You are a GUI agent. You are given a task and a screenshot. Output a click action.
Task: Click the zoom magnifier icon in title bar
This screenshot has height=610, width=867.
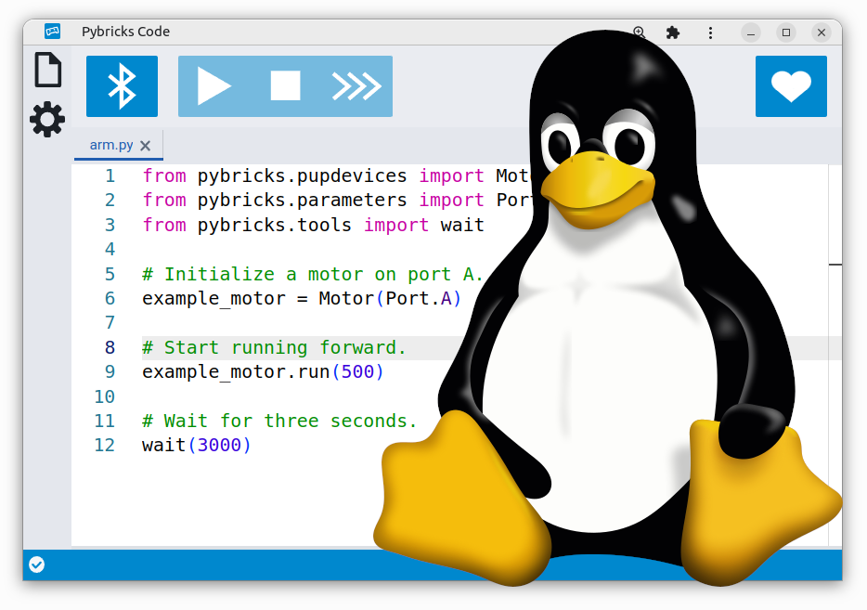tap(639, 32)
